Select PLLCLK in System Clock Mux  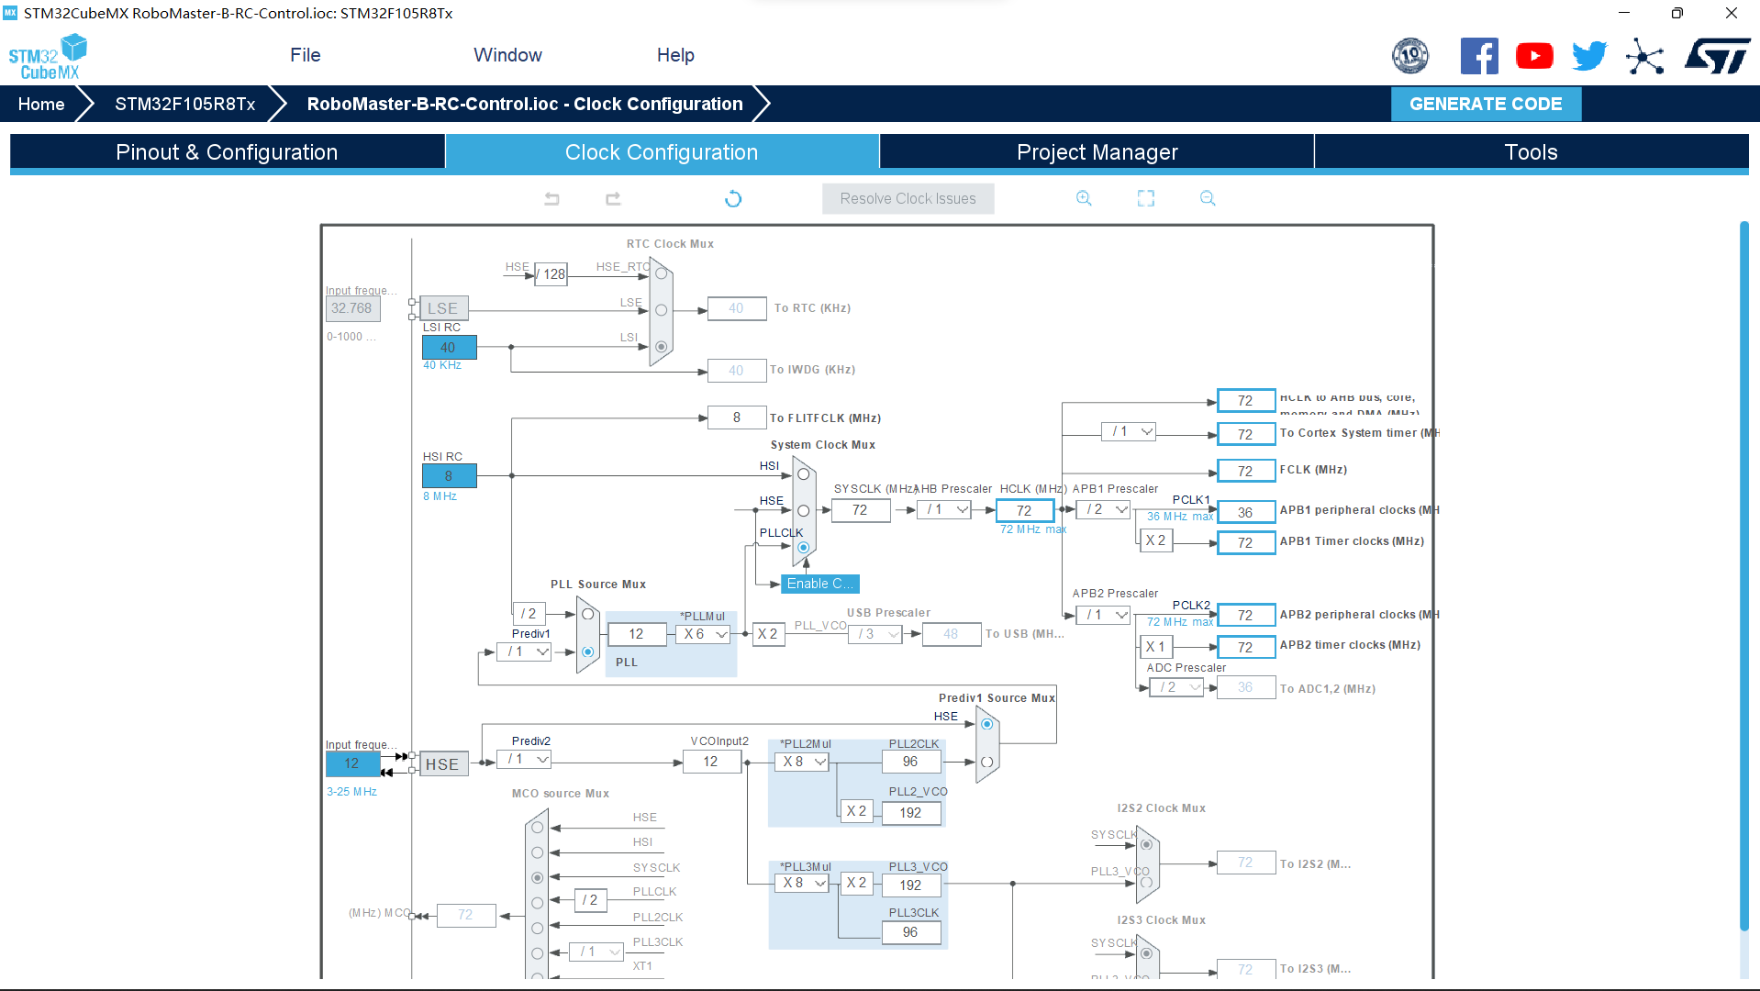click(x=803, y=547)
